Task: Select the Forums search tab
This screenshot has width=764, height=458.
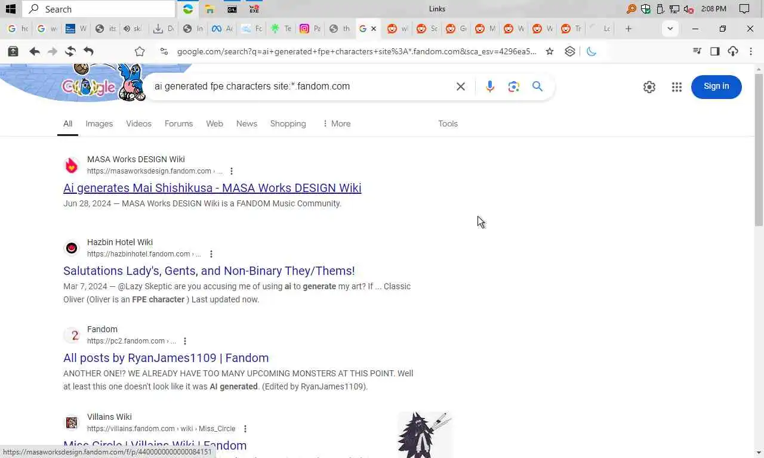Action: coord(178,123)
